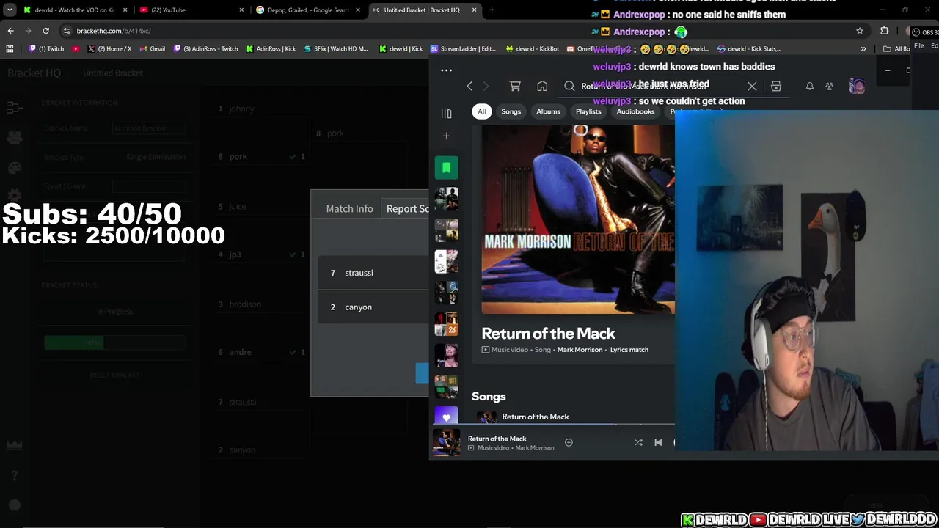
Task: Go back in browser
Action: [10, 31]
